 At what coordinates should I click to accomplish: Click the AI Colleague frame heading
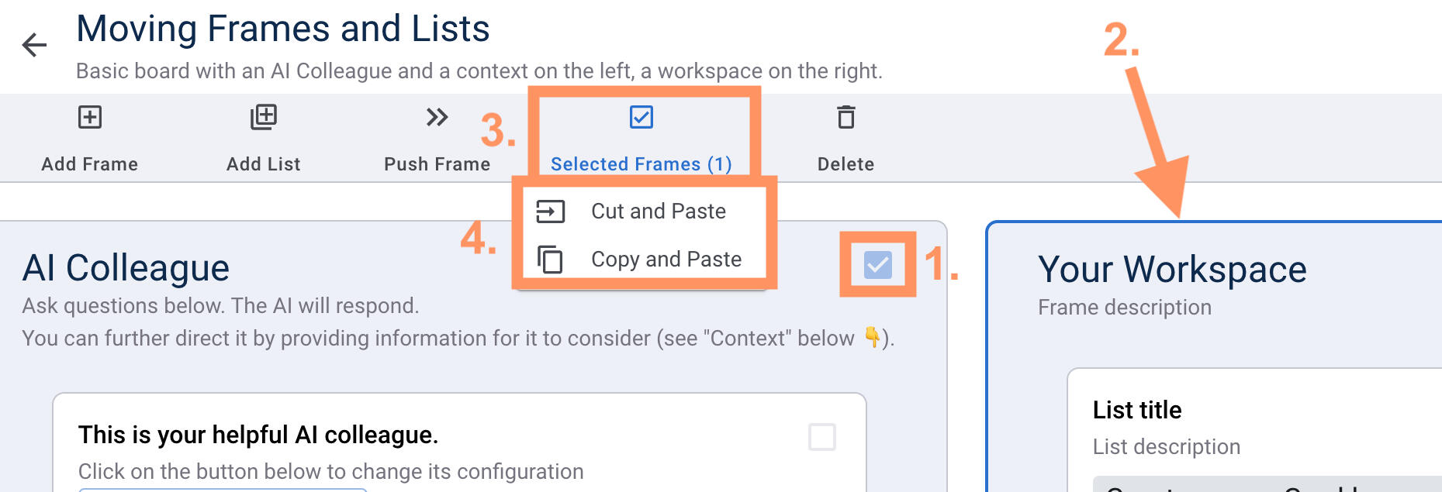126,268
